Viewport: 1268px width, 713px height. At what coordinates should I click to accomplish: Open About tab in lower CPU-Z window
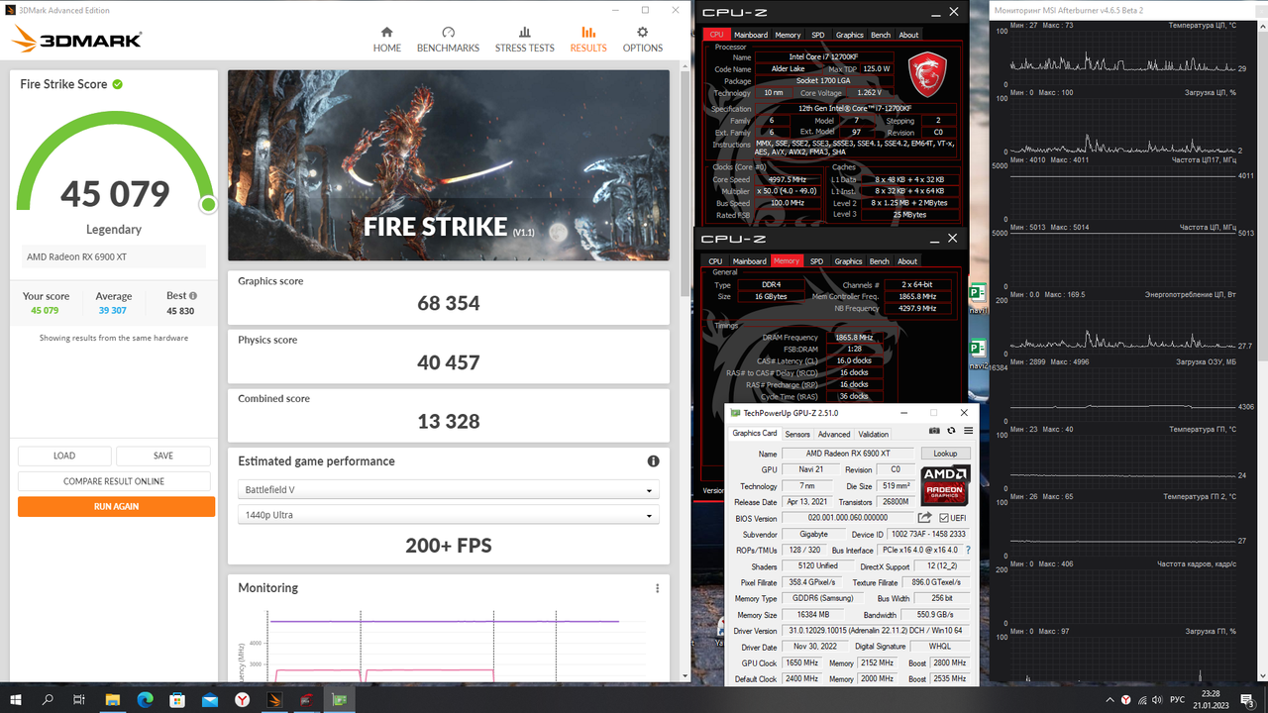pos(907,261)
